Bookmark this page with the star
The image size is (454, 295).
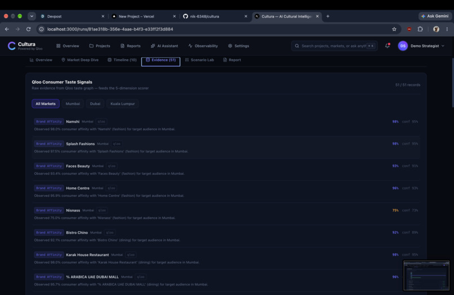pyautogui.click(x=394, y=29)
